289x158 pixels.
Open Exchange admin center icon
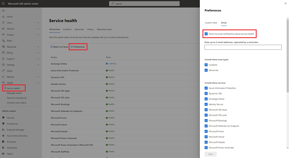pos(3,142)
